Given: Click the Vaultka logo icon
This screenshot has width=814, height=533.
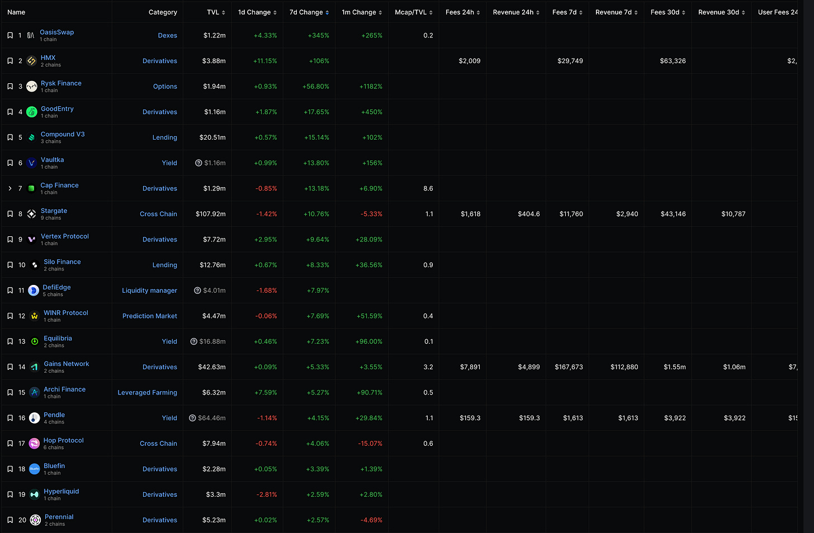Looking at the screenshot, I should click(32, 163).
